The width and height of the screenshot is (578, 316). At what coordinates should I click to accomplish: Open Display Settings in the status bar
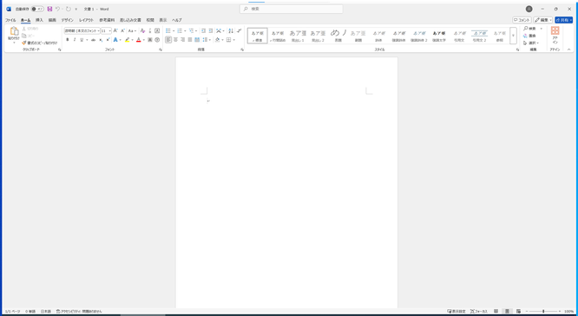pos(456,312)
